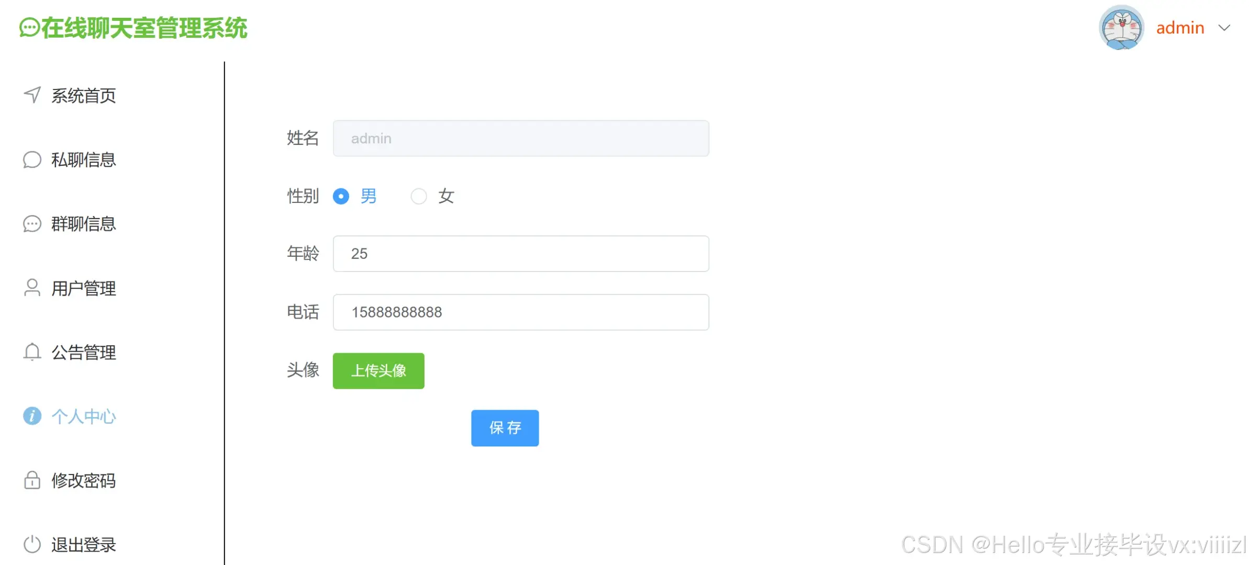Open the admin username menu
The image size is (1249, 565).
[x=1180, y=28]
